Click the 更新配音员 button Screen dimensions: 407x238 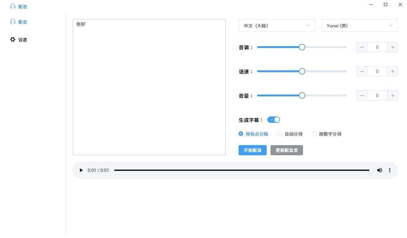pos(286,150)
